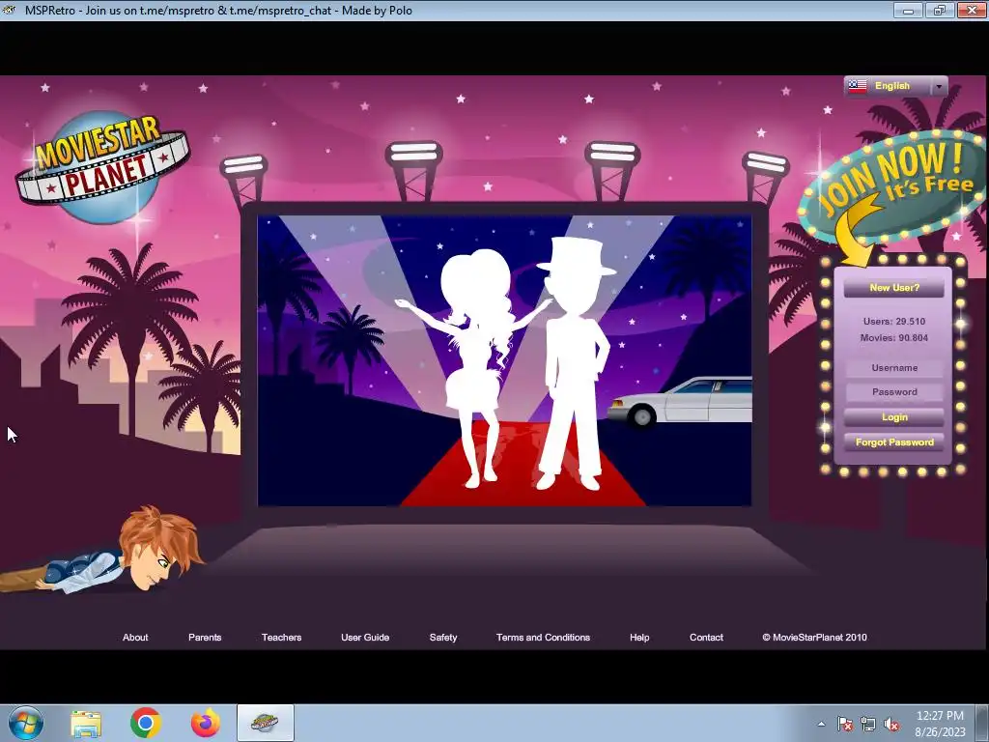The width and height of the screenshot is (989, 742).
Task: Focus the Password input field
Action: click(893, 392)
